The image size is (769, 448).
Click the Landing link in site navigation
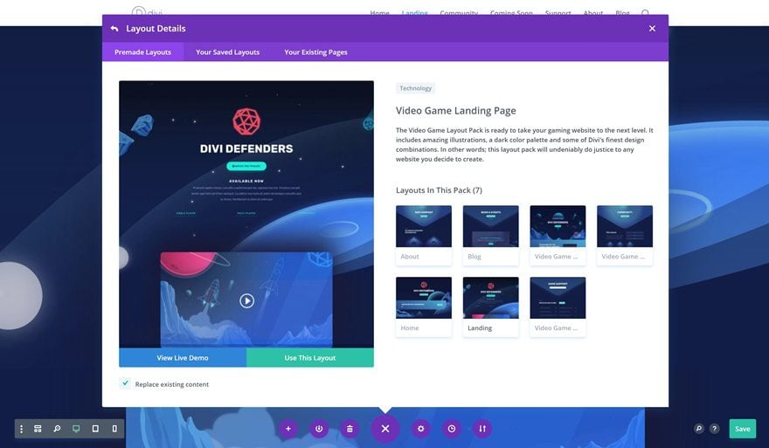tap(414, 13)
